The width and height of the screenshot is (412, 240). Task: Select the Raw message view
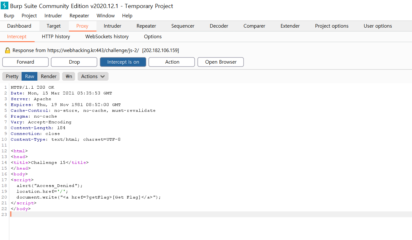tap(30, 76)
